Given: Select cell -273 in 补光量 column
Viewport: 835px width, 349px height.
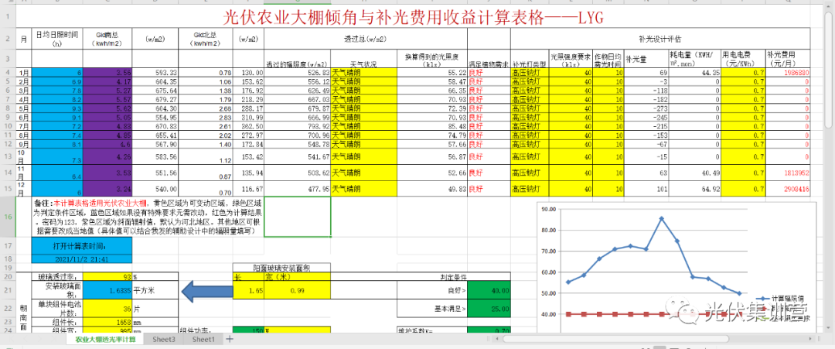Looking at the screenshot, I should [646, 108].
